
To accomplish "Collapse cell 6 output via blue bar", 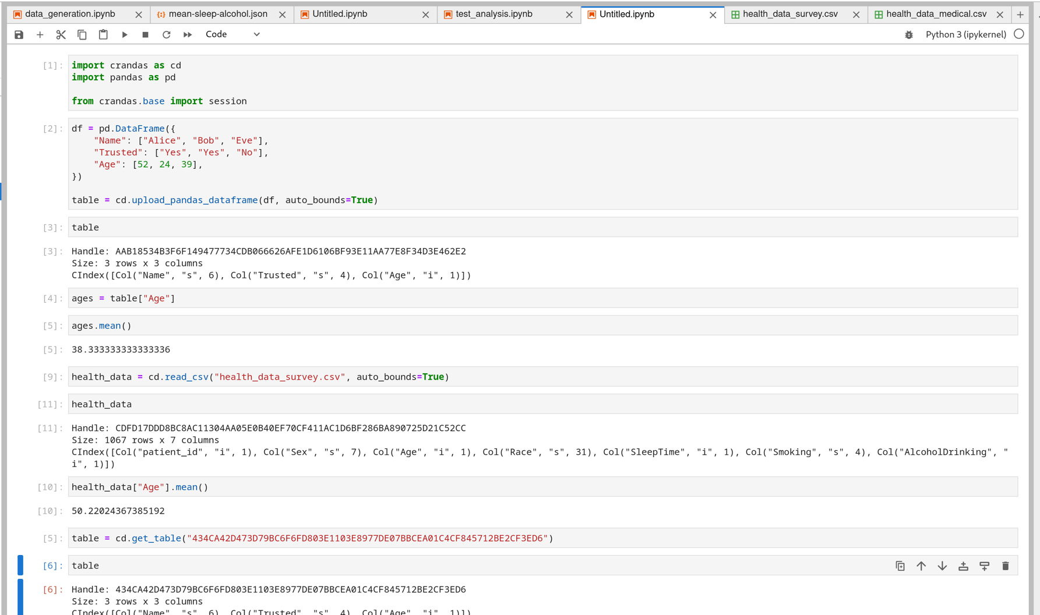I will pos(20,597).
